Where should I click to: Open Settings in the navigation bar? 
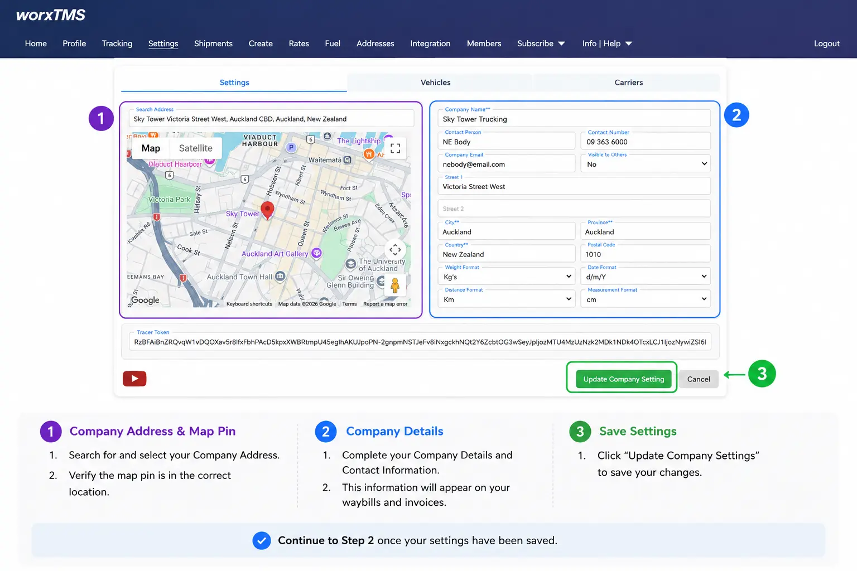click(x=163, y=43)
